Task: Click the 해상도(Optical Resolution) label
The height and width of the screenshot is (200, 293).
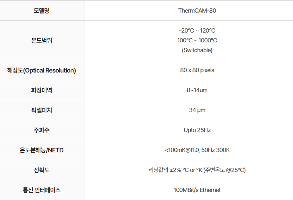Action: click(x=42, y=70)
